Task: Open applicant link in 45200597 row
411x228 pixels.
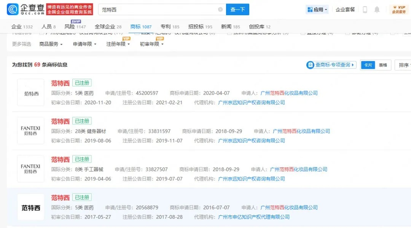Action: click(289, 93)
